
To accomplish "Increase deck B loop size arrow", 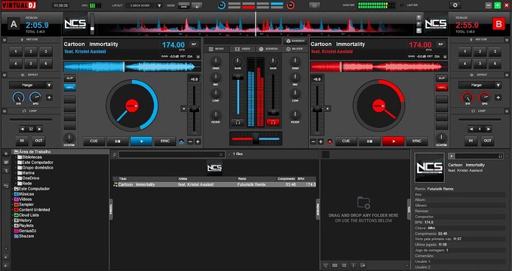I will [x=488, y=129].
